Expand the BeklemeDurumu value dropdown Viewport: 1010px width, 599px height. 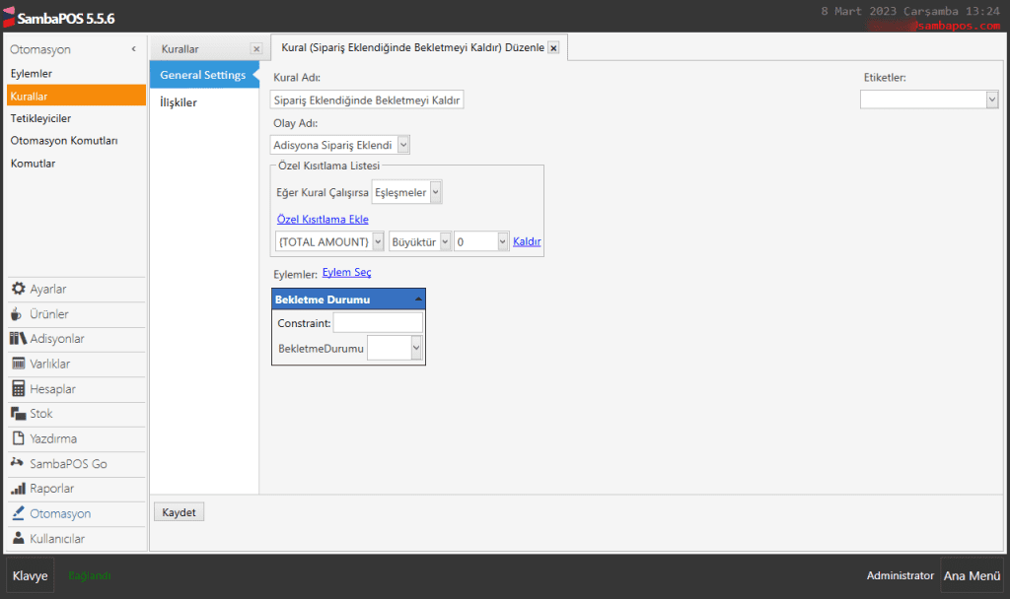[x=416, y=348]
